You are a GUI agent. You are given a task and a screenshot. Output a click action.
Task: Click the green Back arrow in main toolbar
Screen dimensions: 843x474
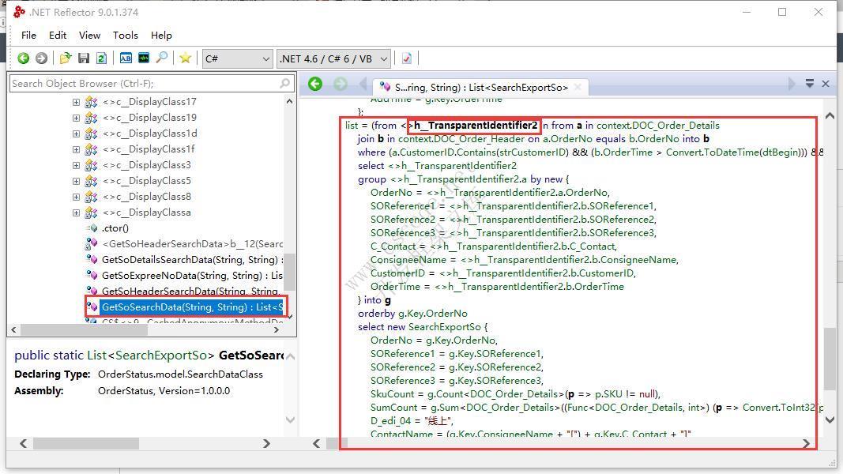23,58
